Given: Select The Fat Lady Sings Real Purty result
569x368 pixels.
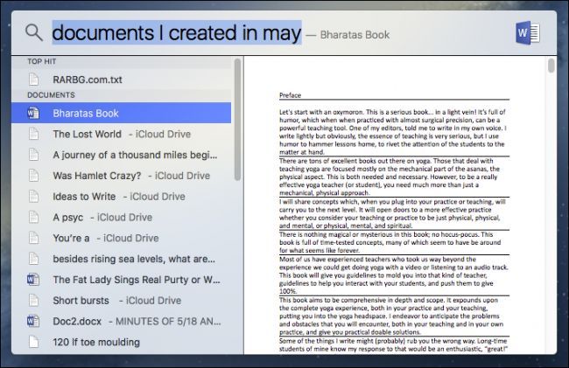Looking at the screenshot, I should (121, 280).
